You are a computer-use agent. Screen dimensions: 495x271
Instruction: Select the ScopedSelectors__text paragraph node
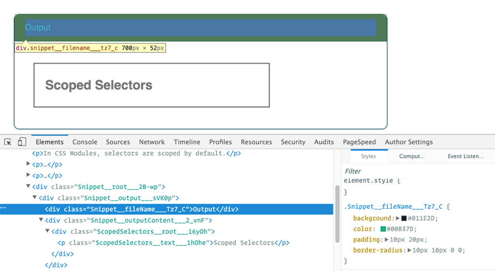173,242
